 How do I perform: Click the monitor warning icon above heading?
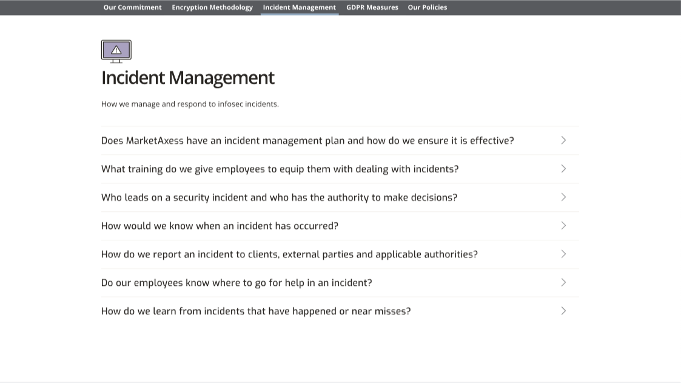point(116,51)
